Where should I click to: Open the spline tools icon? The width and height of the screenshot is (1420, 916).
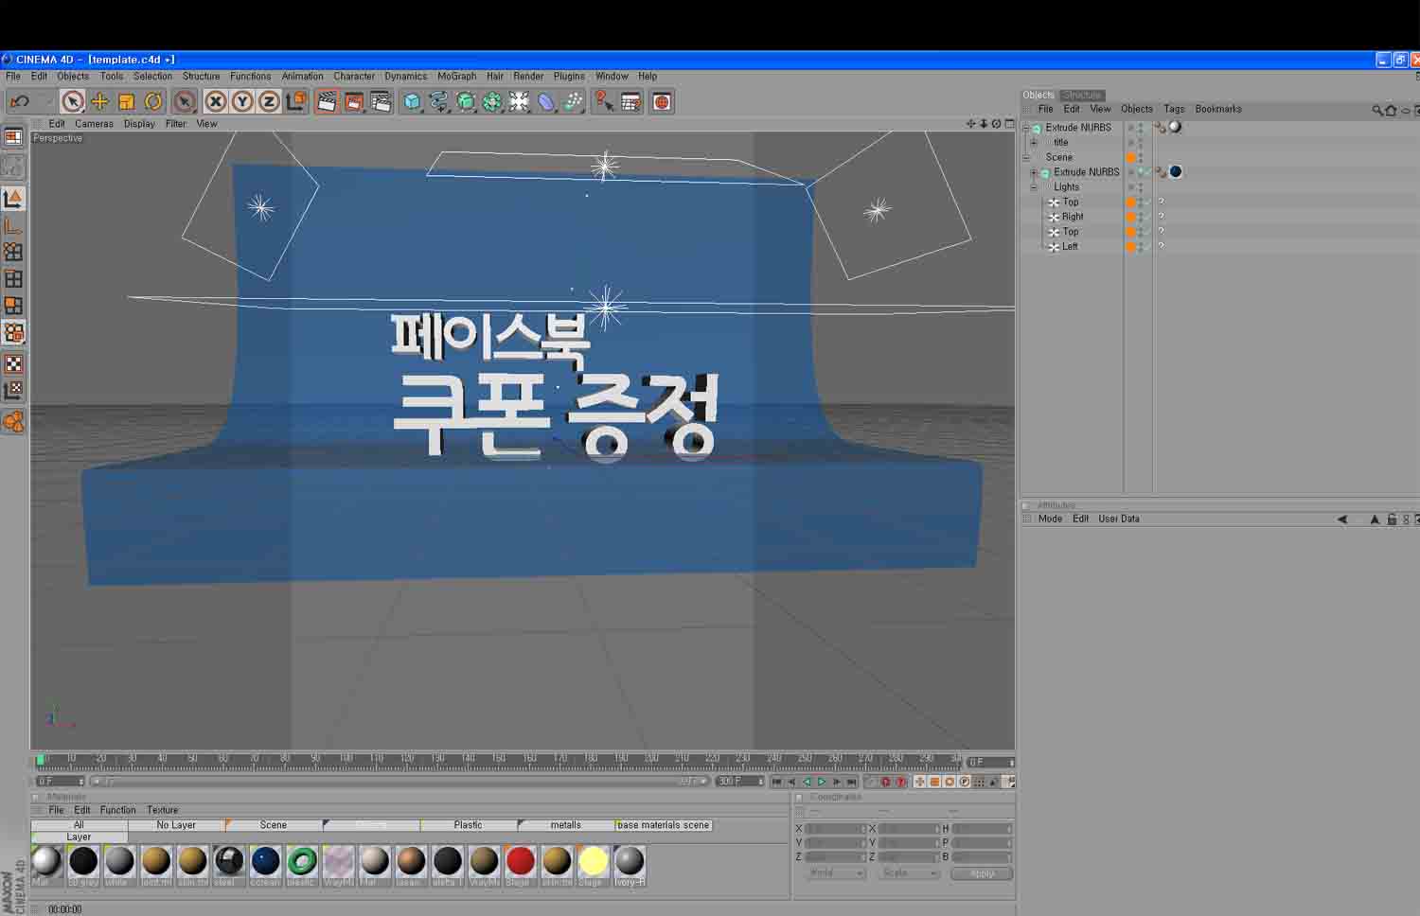click(x=439, y=101)
